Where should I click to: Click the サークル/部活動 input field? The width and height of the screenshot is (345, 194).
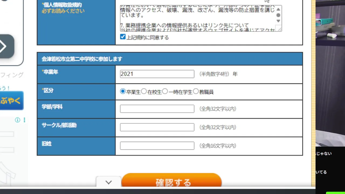157,127
